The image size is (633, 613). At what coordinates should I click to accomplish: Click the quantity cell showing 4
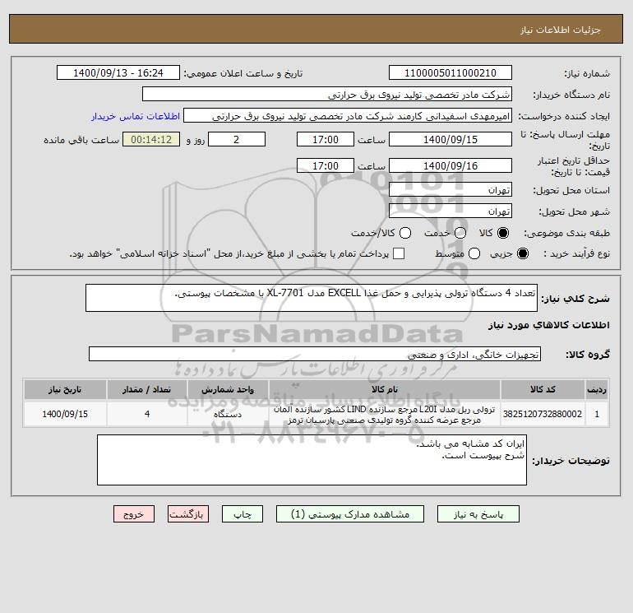pyautogui.click(x=147, y=414)
